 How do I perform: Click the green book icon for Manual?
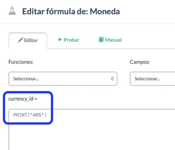(x=101, y=40)
